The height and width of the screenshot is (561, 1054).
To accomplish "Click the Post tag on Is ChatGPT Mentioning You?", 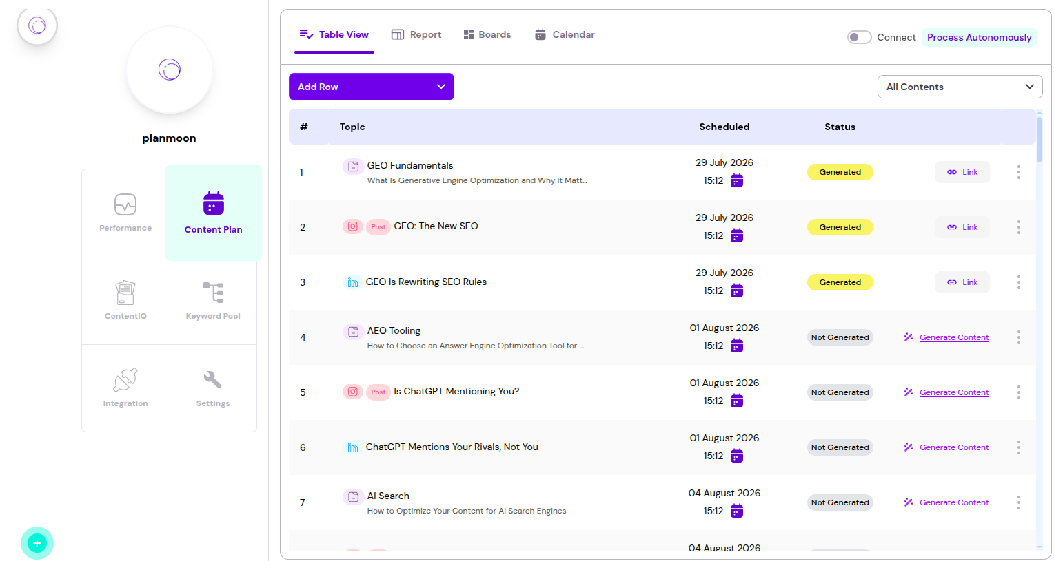I will [x=378, y=392].
